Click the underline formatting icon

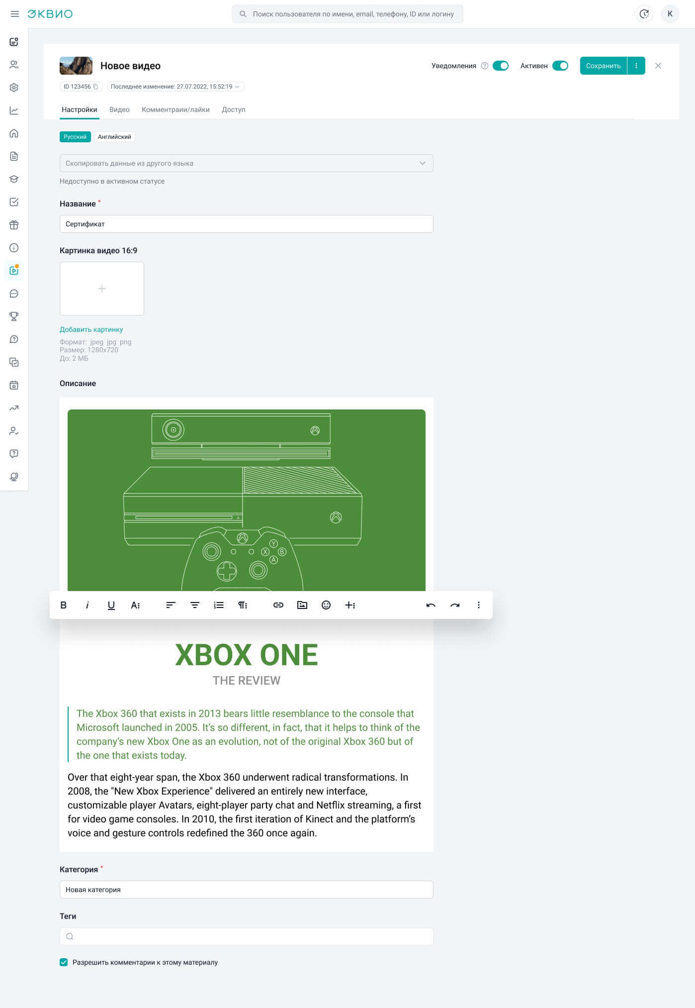pyautogui.click(x=111, y=605)
